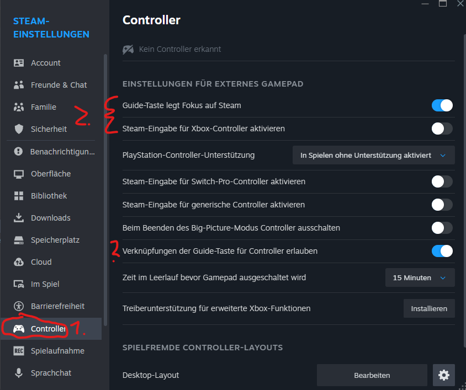466x390 pixels.
Task: Click Bearbeiten for Desktop-Layout
Action: pyautogui.click(x=372, y=375)
